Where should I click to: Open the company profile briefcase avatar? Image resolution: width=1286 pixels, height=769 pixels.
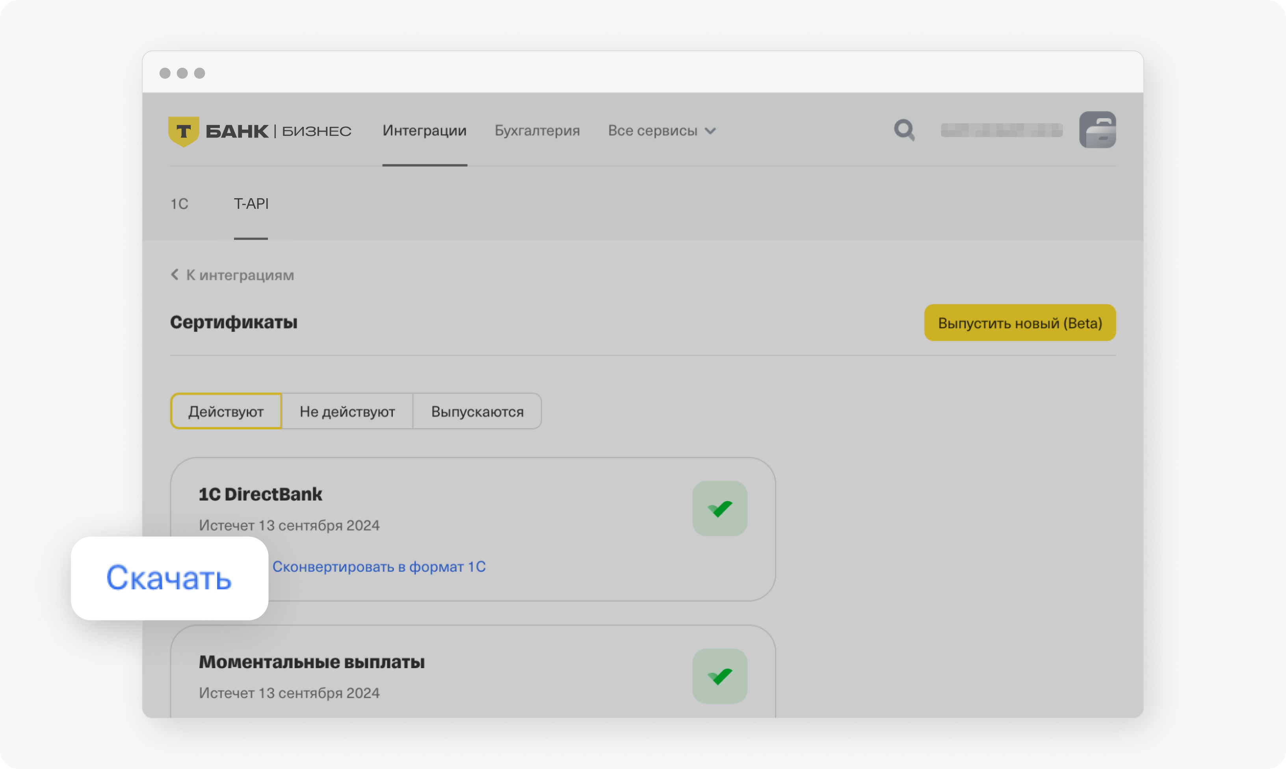(1097, 130)
